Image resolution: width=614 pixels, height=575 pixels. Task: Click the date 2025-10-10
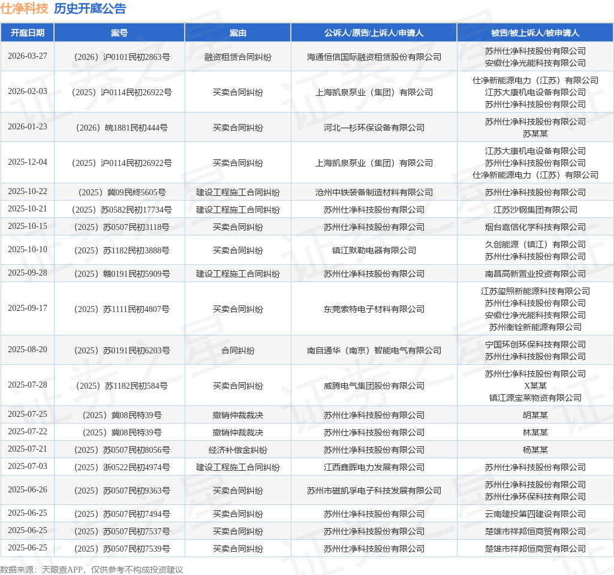coord(28,249)
